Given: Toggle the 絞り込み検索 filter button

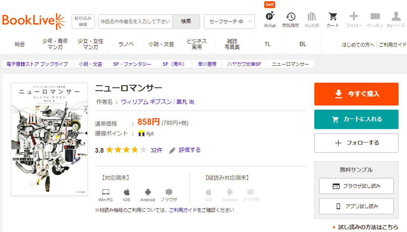Looking at the screenshot, I should point(83,21).
